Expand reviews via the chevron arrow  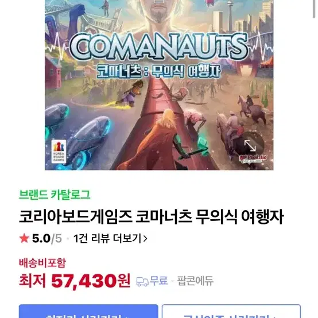145,239
